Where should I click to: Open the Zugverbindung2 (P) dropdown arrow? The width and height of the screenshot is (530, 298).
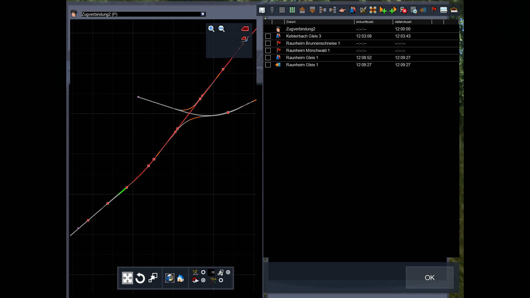203,14
